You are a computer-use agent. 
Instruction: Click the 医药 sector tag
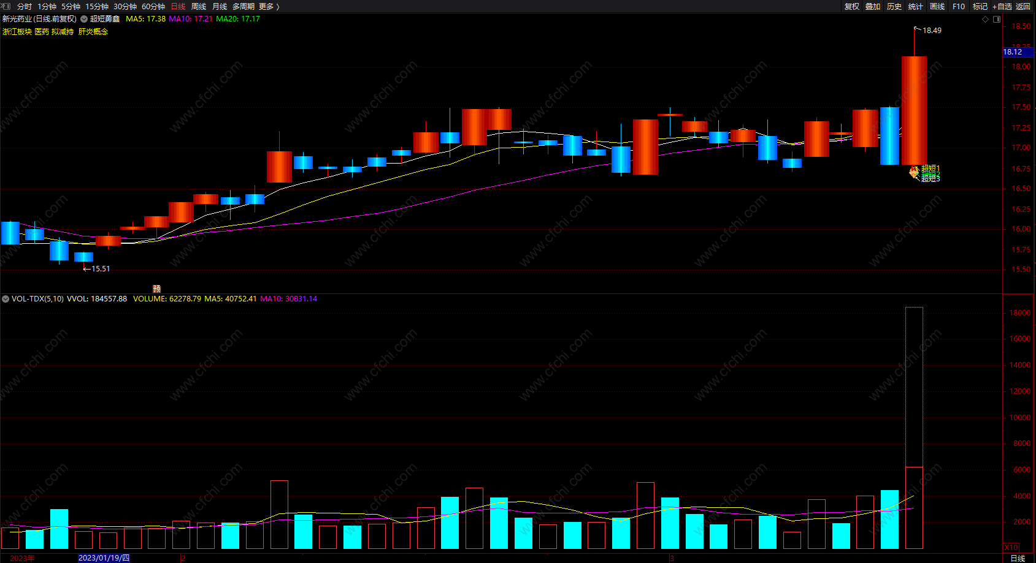[x=42, y=31]
